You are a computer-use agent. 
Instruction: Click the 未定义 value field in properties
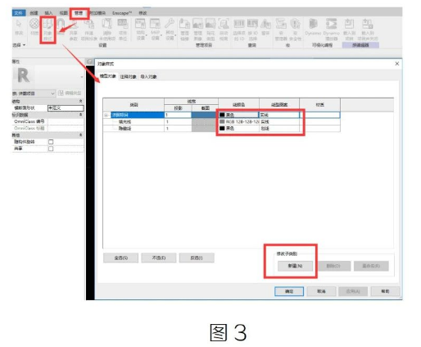(x=66, y=108)
